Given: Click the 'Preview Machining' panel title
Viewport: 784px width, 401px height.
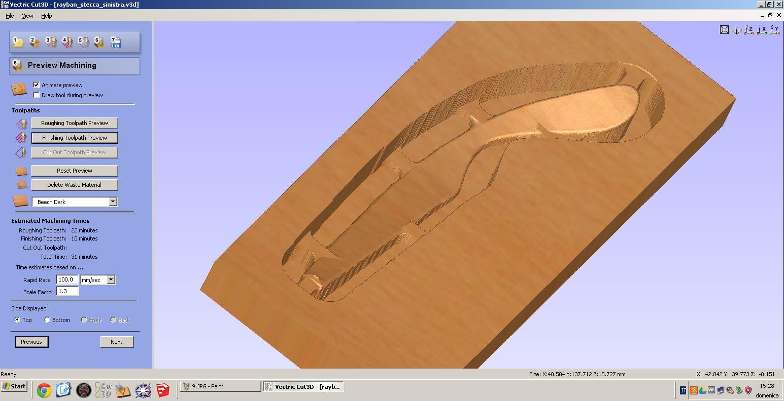Looking at the screenshot, I should pos(62,65).
